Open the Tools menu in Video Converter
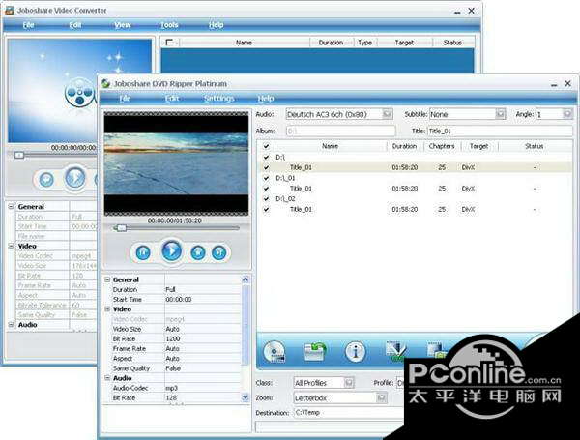This screenshot has height=440, width=580. (x=169, y=24)
